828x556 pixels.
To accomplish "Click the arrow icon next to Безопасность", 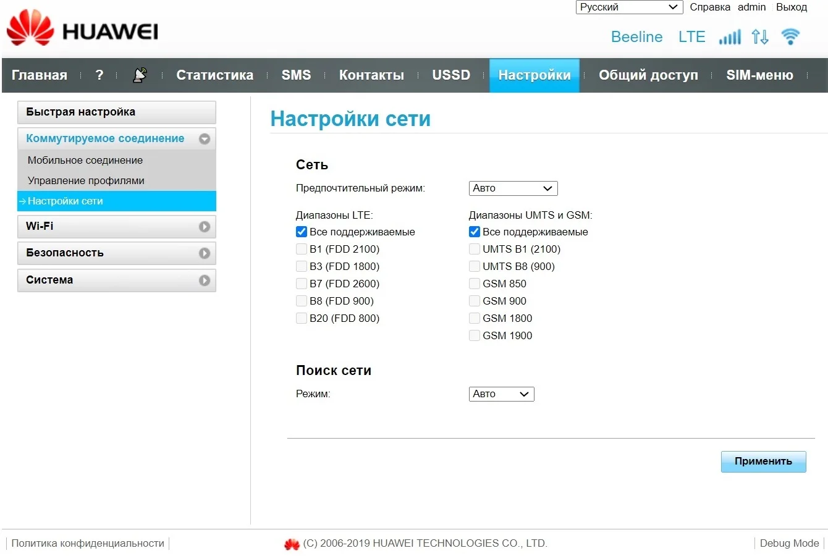I will point(205,253).
